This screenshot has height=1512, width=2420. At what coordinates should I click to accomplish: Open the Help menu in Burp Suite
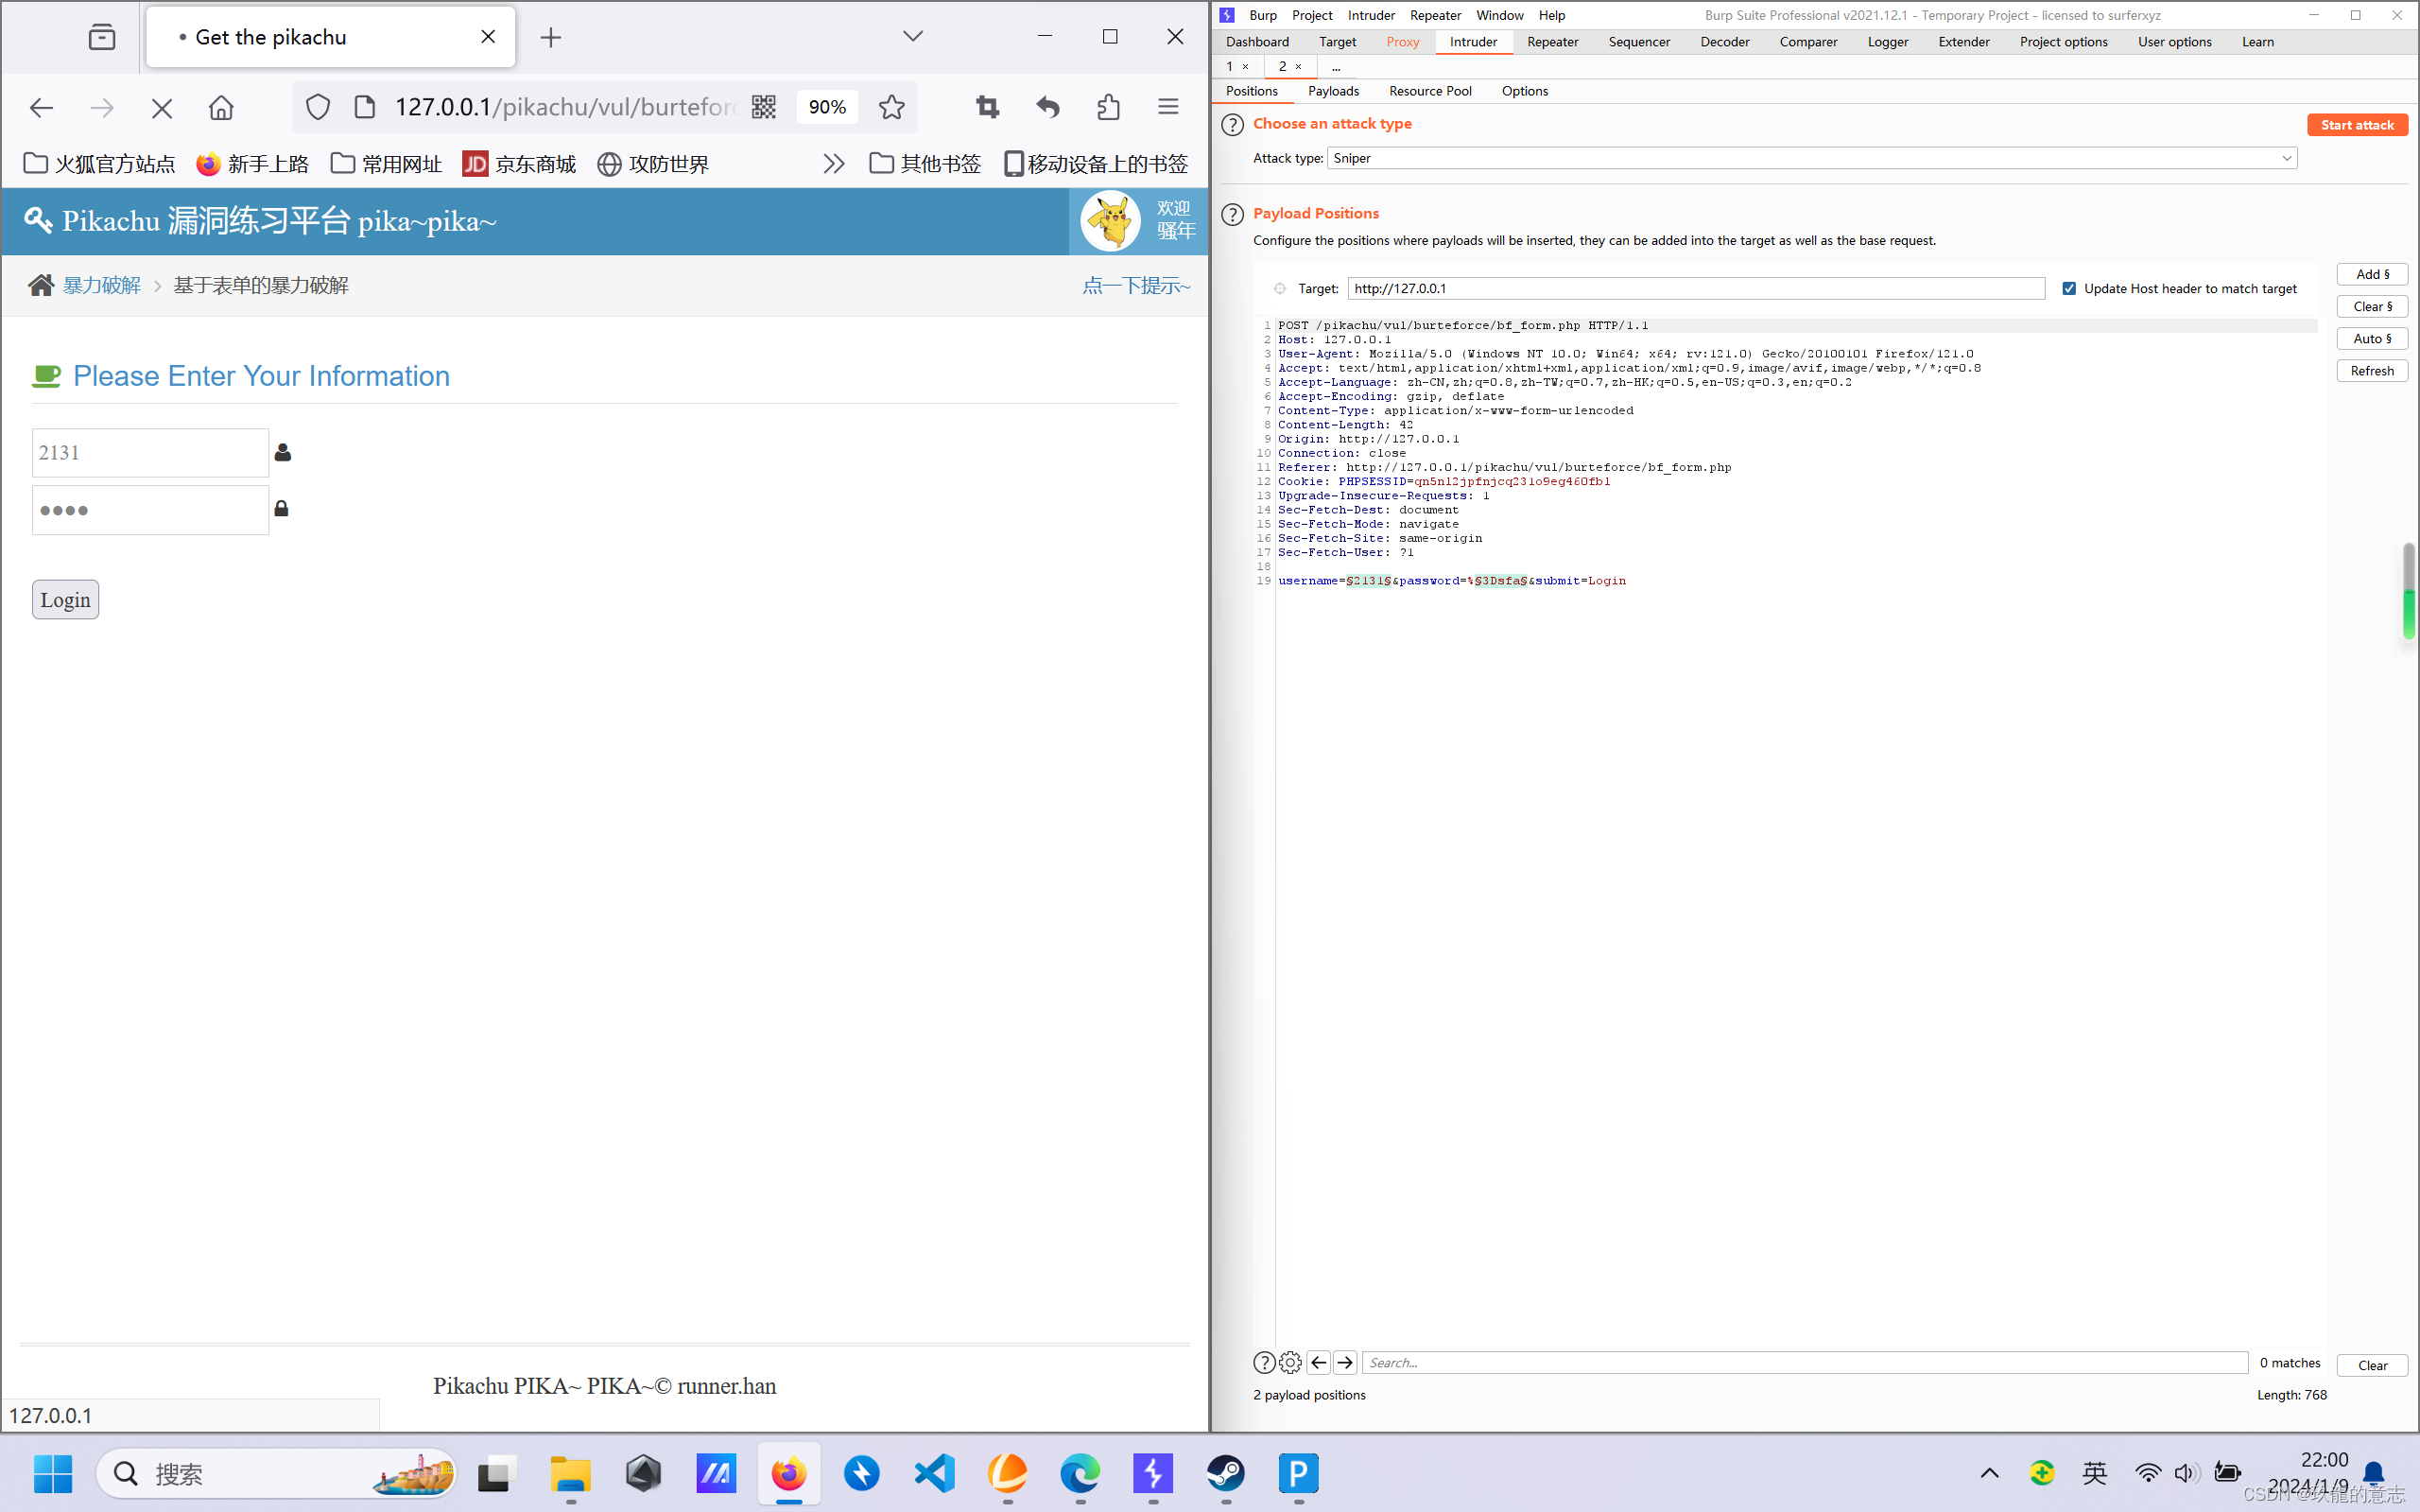[x=1551, y=15]
